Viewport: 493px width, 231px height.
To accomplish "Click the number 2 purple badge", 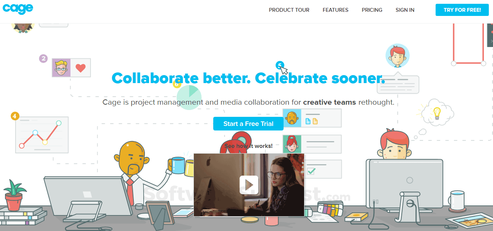I will tap(43, 58).
